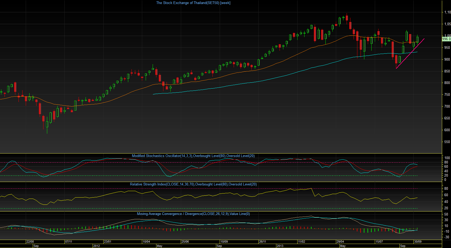Click the 700 price axis label
This screenshot has height=248, width=451.
(447, 107)
